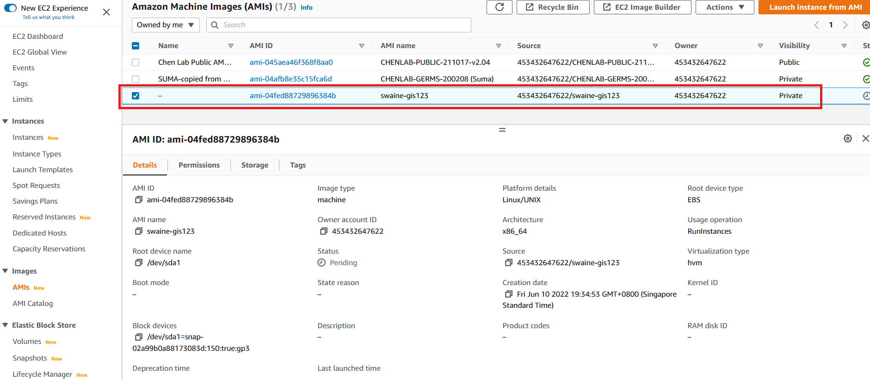Open link ami-045aea46f368f8aa0
This screenshot has height=380, width=870.
pos(291,62)
